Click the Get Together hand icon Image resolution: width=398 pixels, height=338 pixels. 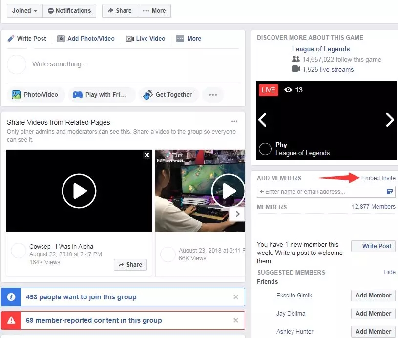pos(148,95)
